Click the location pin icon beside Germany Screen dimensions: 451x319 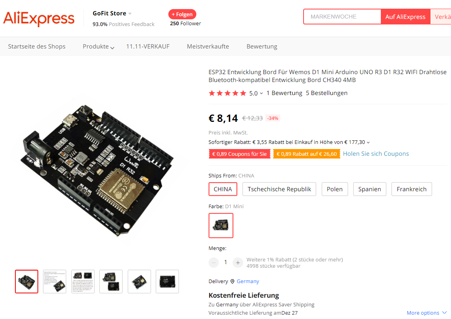click(x=233, y=281)
